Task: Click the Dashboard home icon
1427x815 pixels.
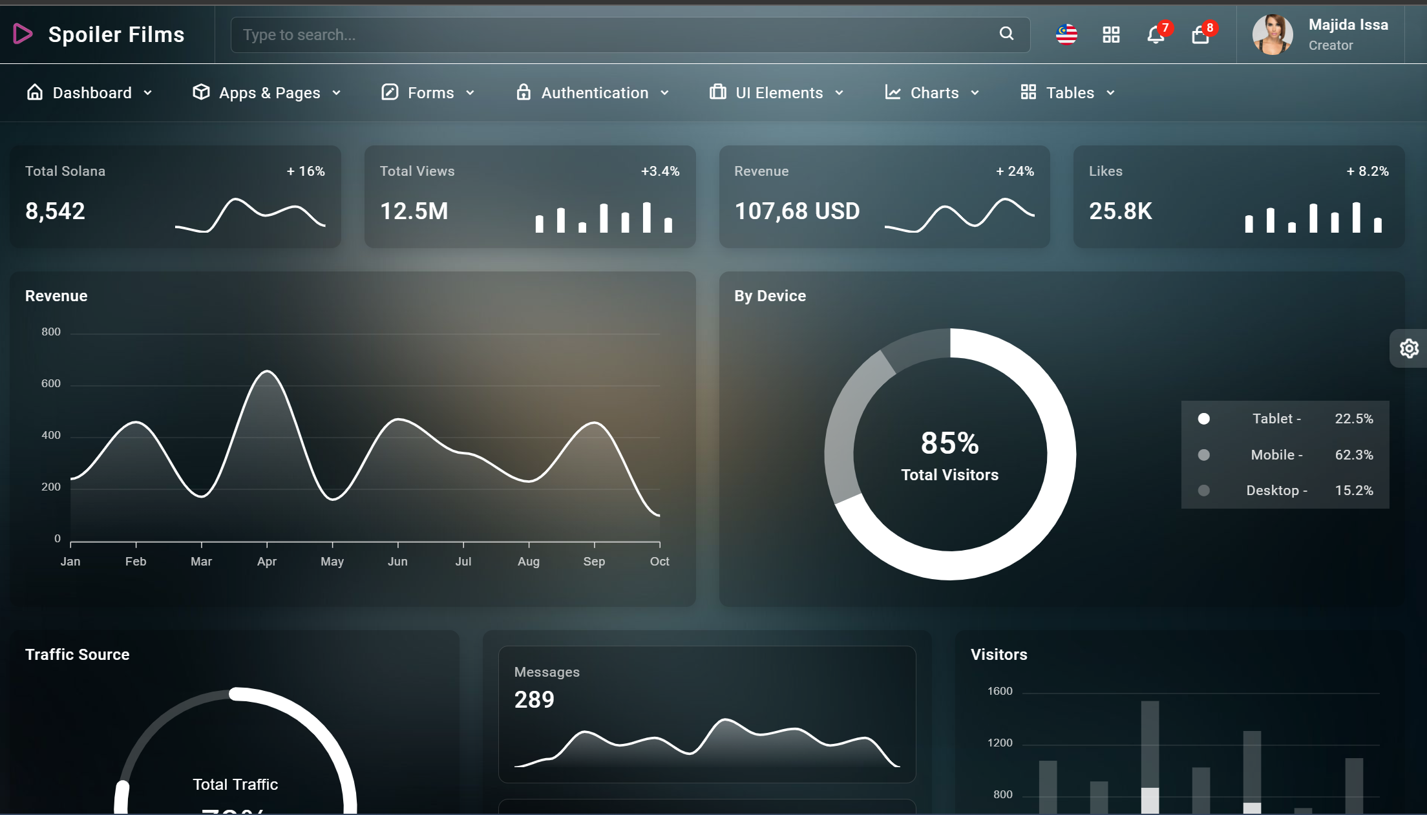Action: pyautogui.click(x=35, y=92)
